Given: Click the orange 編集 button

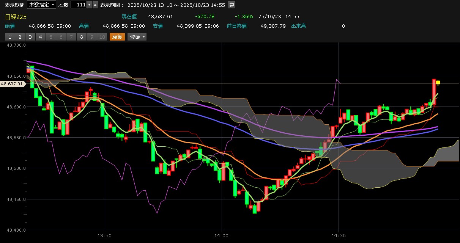Looking at the screenshot, I should click(117, 37).
